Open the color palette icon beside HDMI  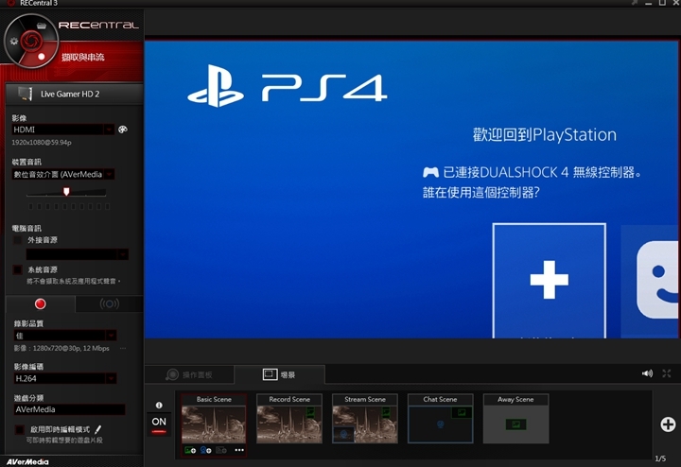(123, 130)
